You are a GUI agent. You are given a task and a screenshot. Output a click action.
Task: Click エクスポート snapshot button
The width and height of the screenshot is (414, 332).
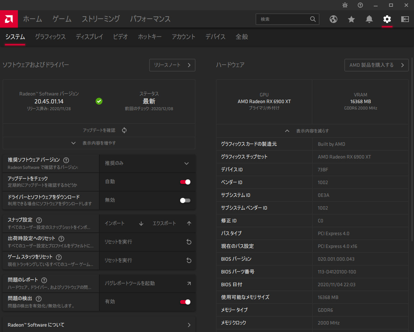164,223
